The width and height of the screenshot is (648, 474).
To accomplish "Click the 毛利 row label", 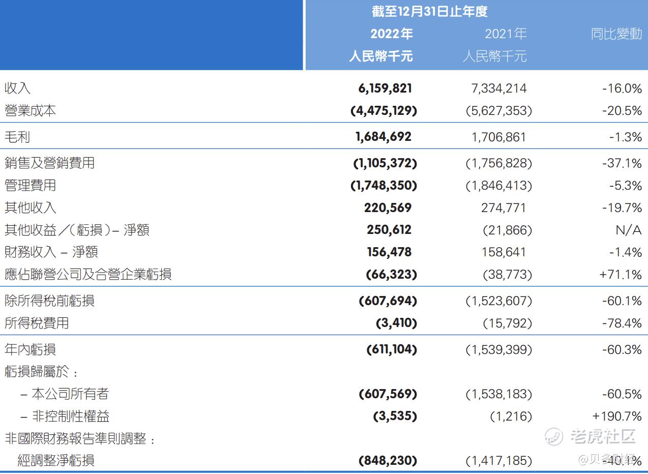I will click(x=17, y=137).
